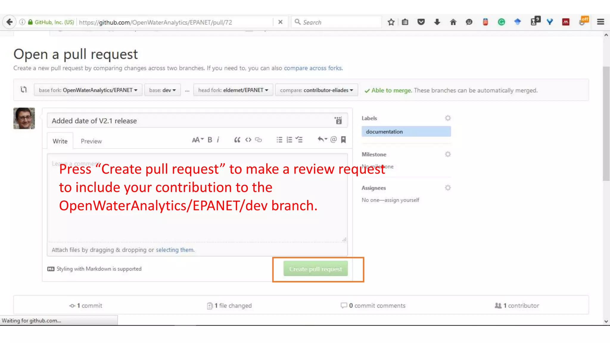Open the Firefox hamburger menu
Viewport: 610px width, 343px height.
coord(600,22)
